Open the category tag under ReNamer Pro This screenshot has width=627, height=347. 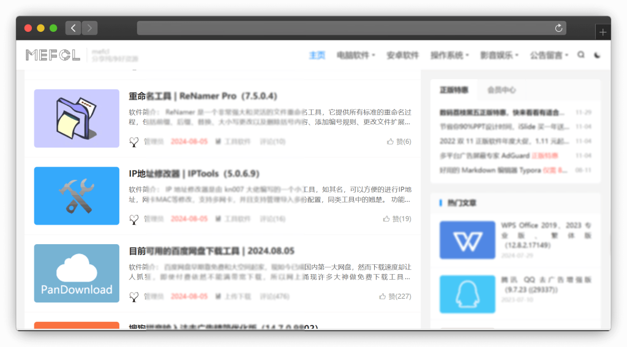[x=233, y=141]
